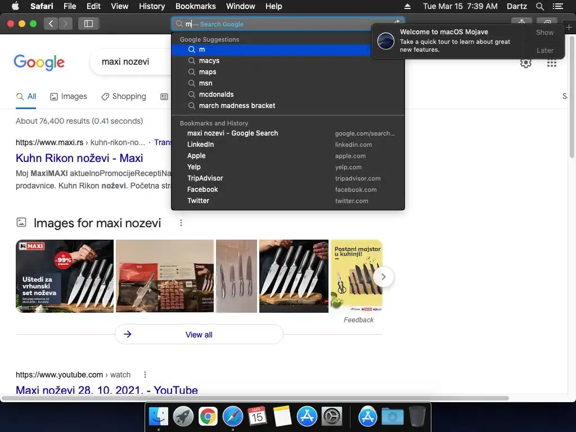This screenshot has height=432, width=576.
Task: Open the File menu
Action: (x=69, y=6)
